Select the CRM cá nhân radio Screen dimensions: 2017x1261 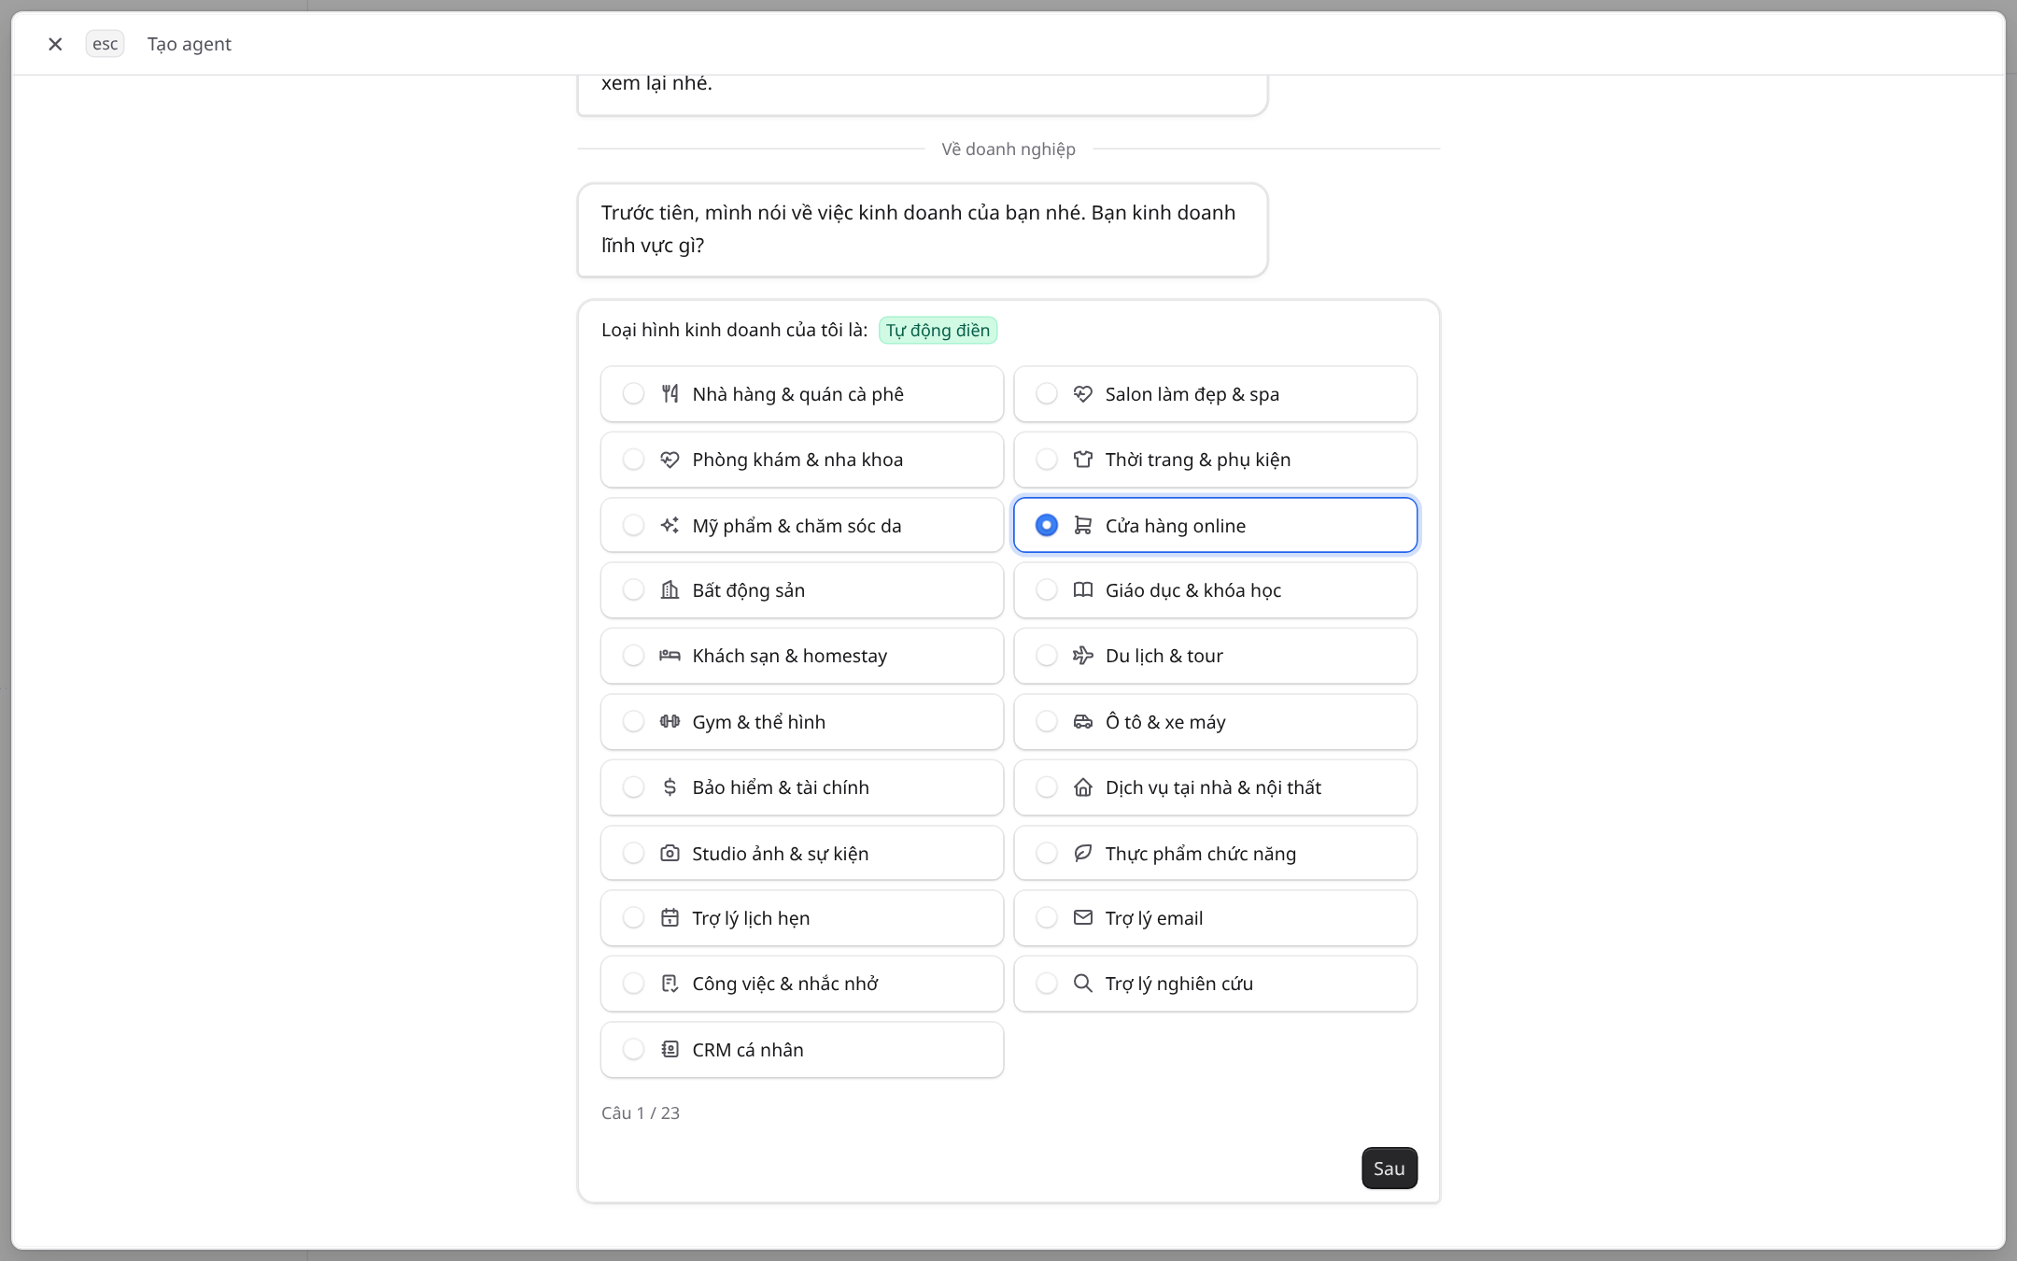pyautogui.click(x=633, y=1049)
